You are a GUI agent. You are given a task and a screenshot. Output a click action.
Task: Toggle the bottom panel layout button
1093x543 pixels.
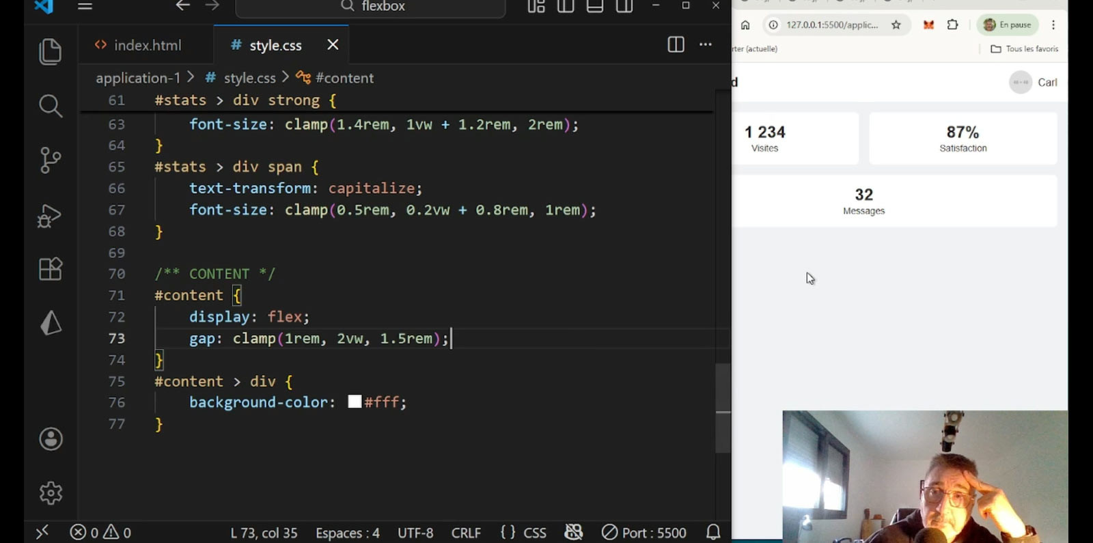[x=595, y=6]
